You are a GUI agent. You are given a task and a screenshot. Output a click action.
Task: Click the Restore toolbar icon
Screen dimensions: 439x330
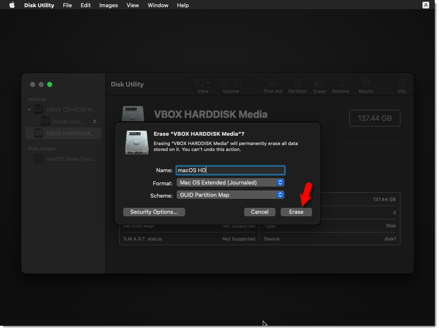[x=341, y=83]
